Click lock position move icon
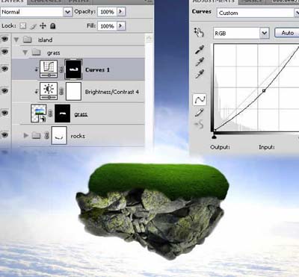This screenshot has height=277, width=299. [43, 26]
